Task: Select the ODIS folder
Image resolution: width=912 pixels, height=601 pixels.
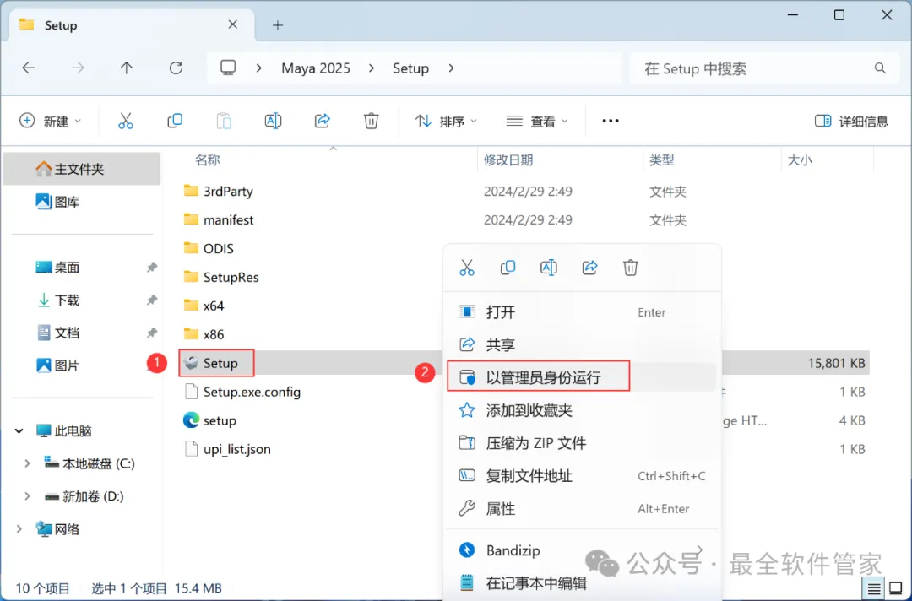Action: point(209,248)
